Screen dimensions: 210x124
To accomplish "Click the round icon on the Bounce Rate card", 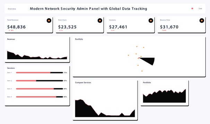I will (202, 21).
